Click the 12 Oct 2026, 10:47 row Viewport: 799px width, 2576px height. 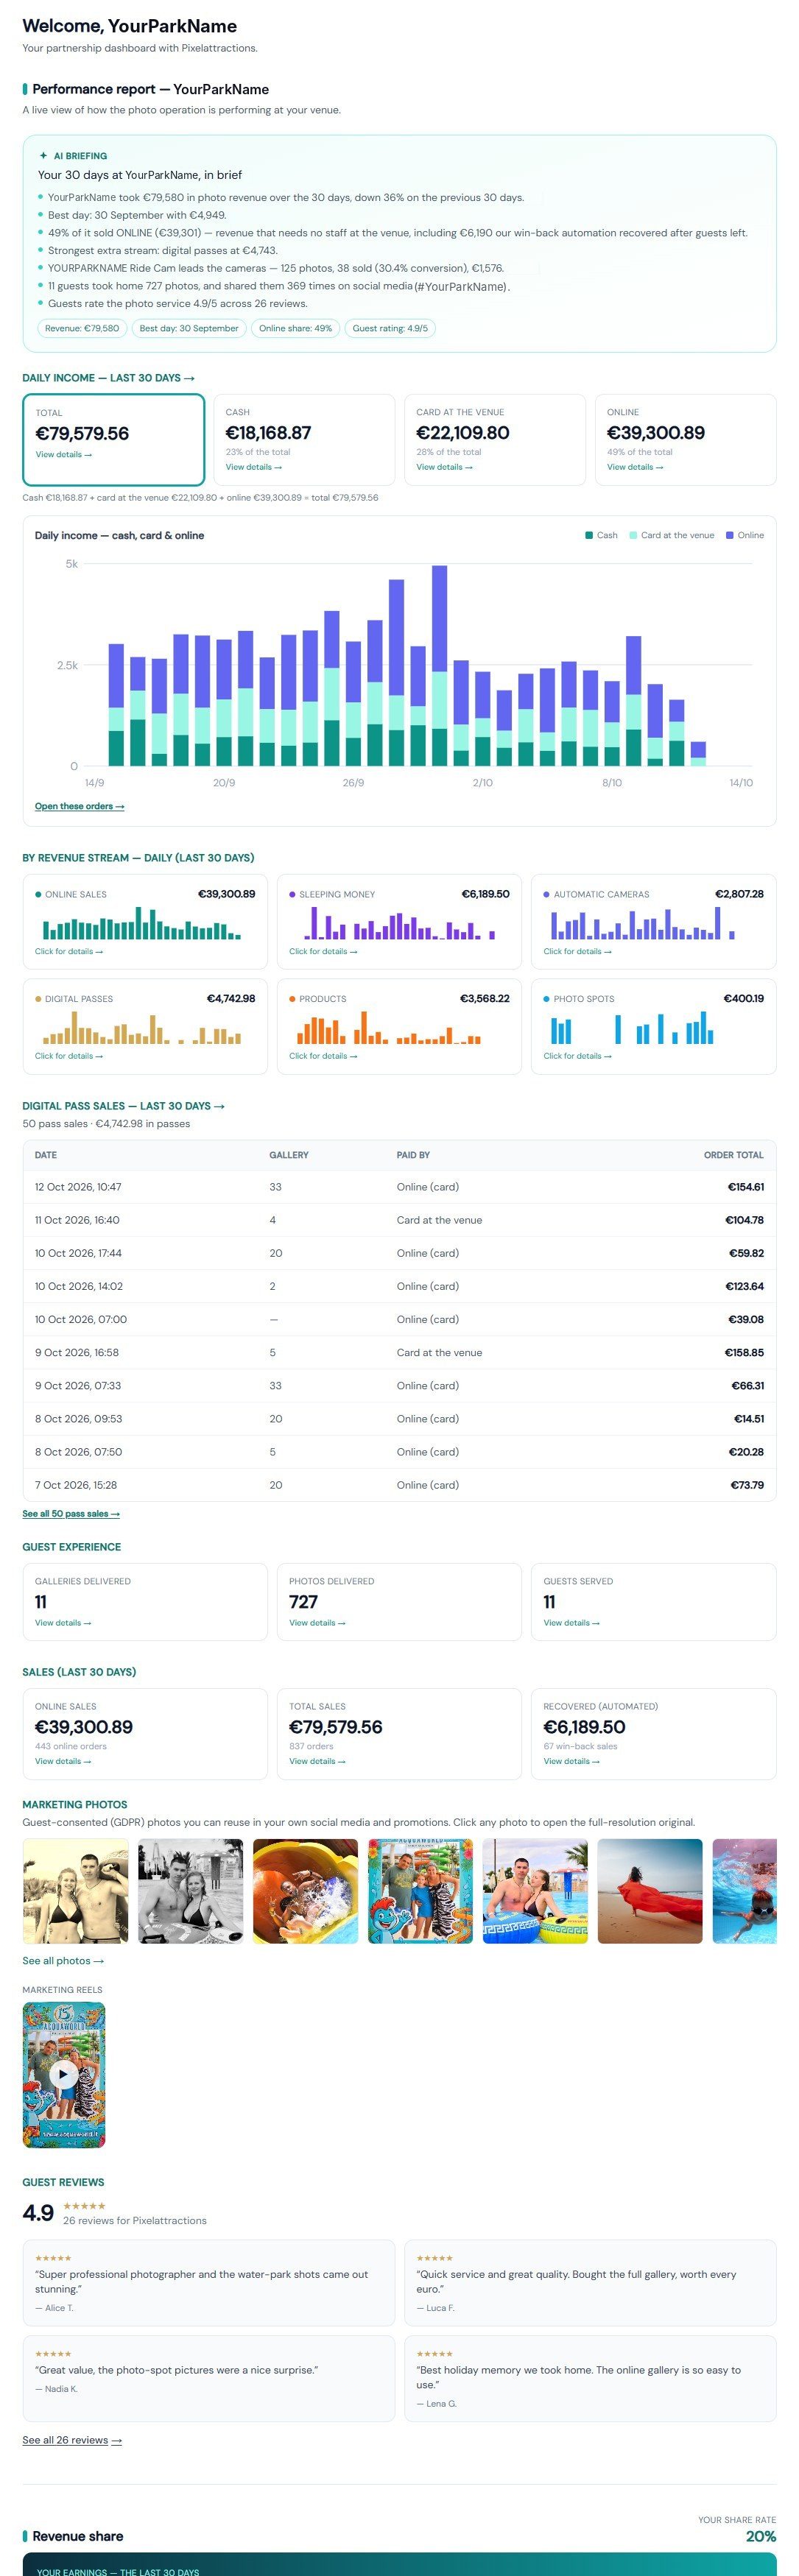[399, 1187]
